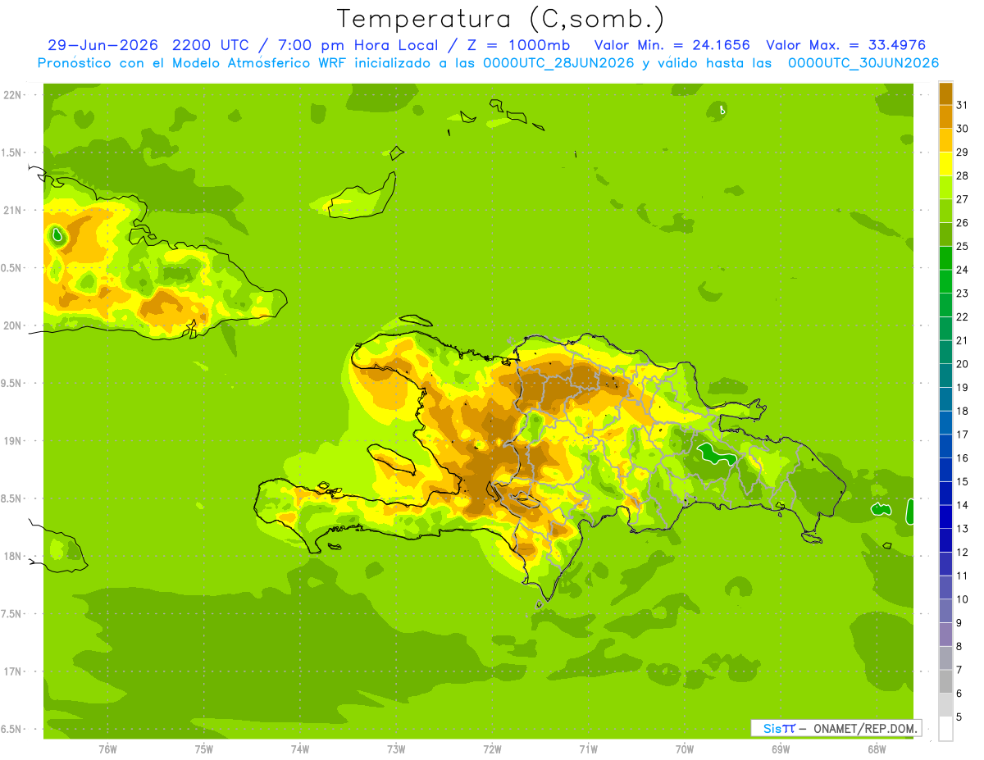Click the '17N' latitude label
Screen dimensions: 984x760
coord(12,671)
